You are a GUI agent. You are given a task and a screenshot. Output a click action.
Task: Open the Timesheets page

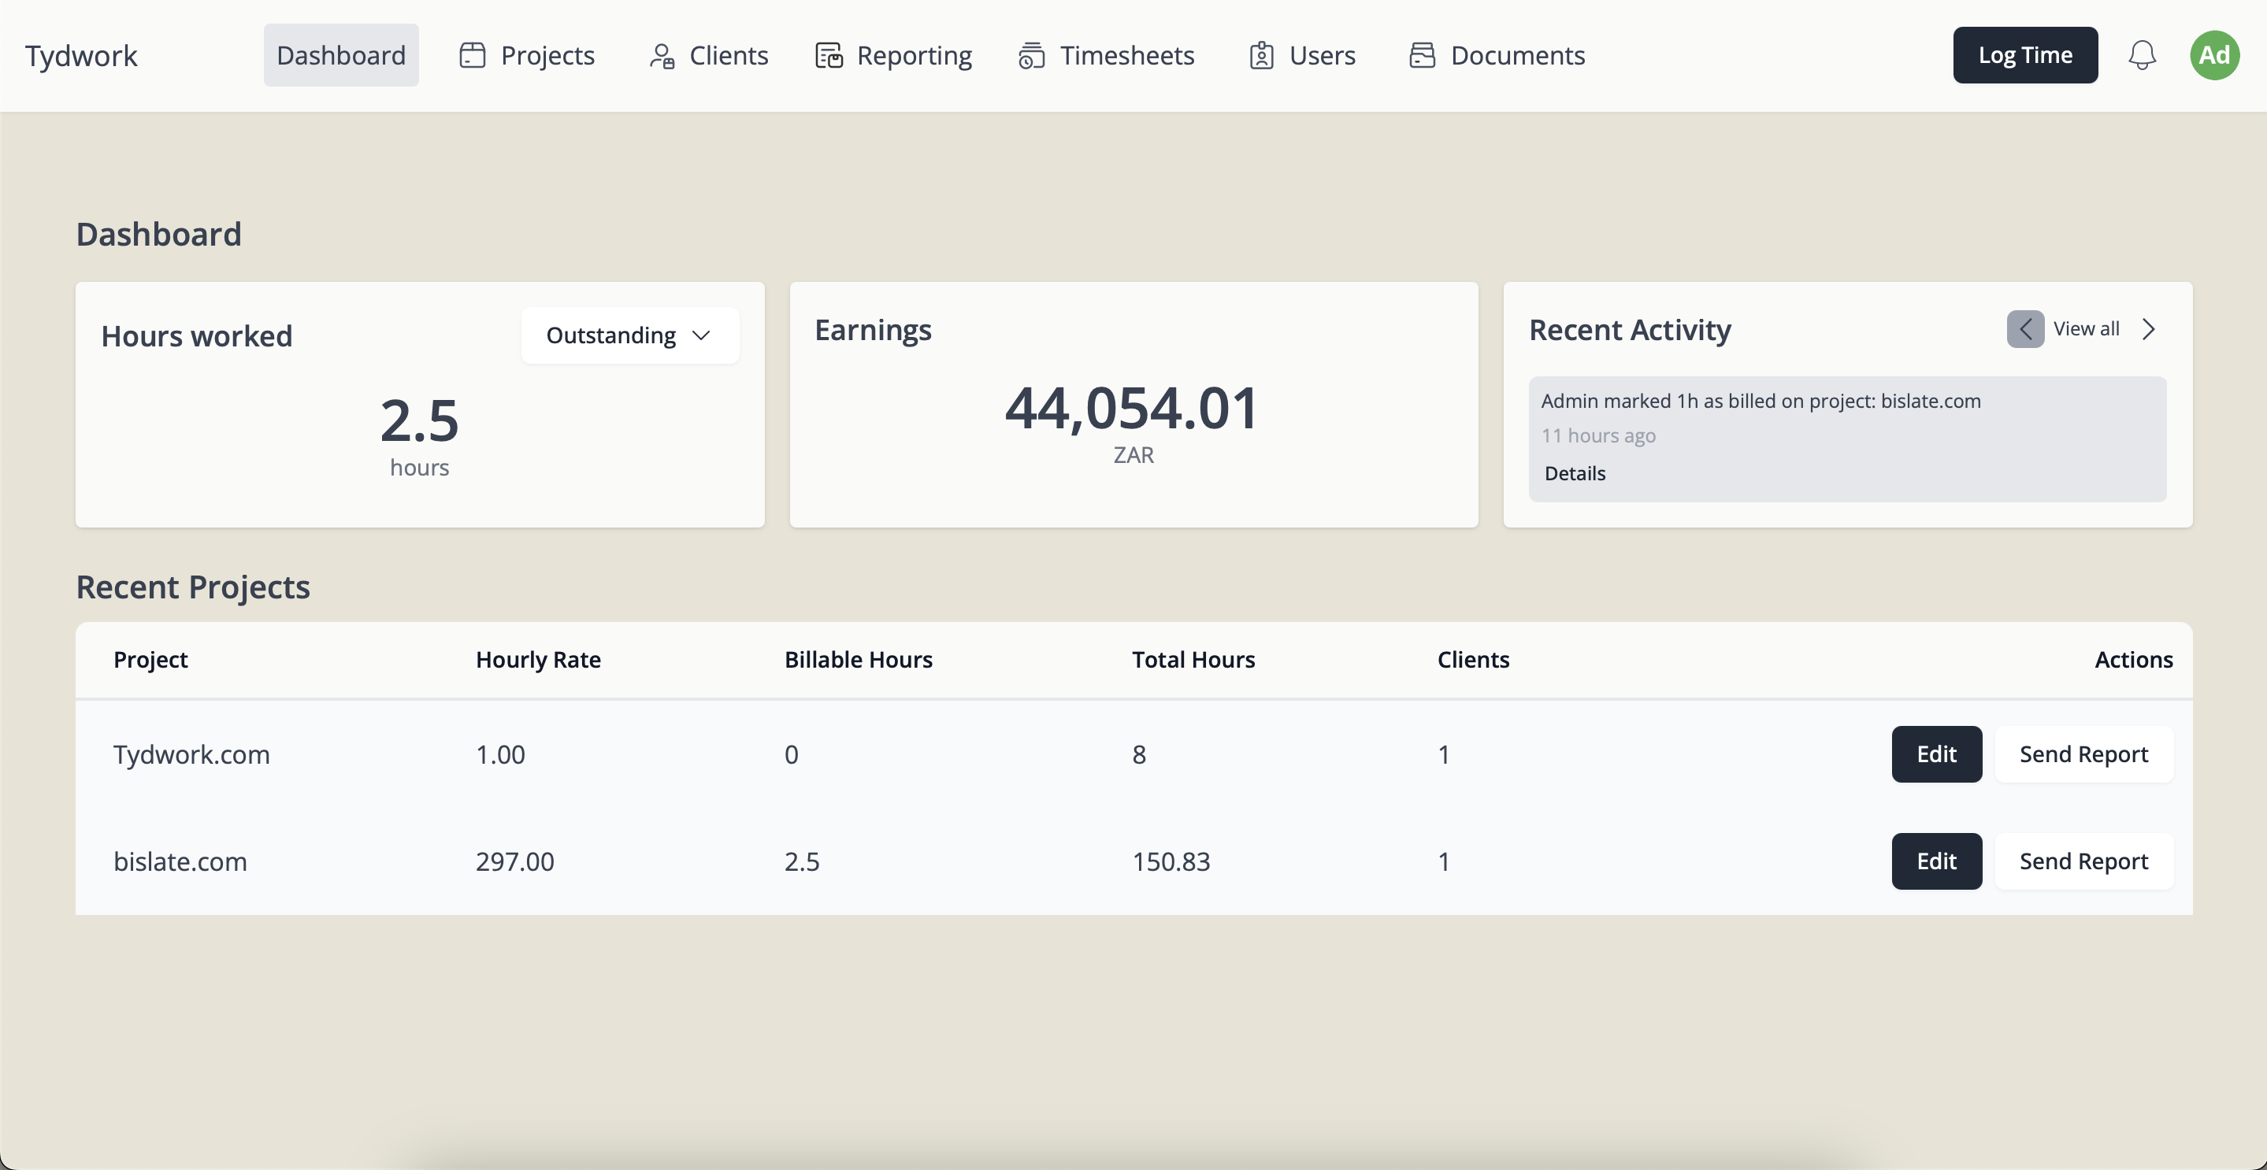[1106, 55]
